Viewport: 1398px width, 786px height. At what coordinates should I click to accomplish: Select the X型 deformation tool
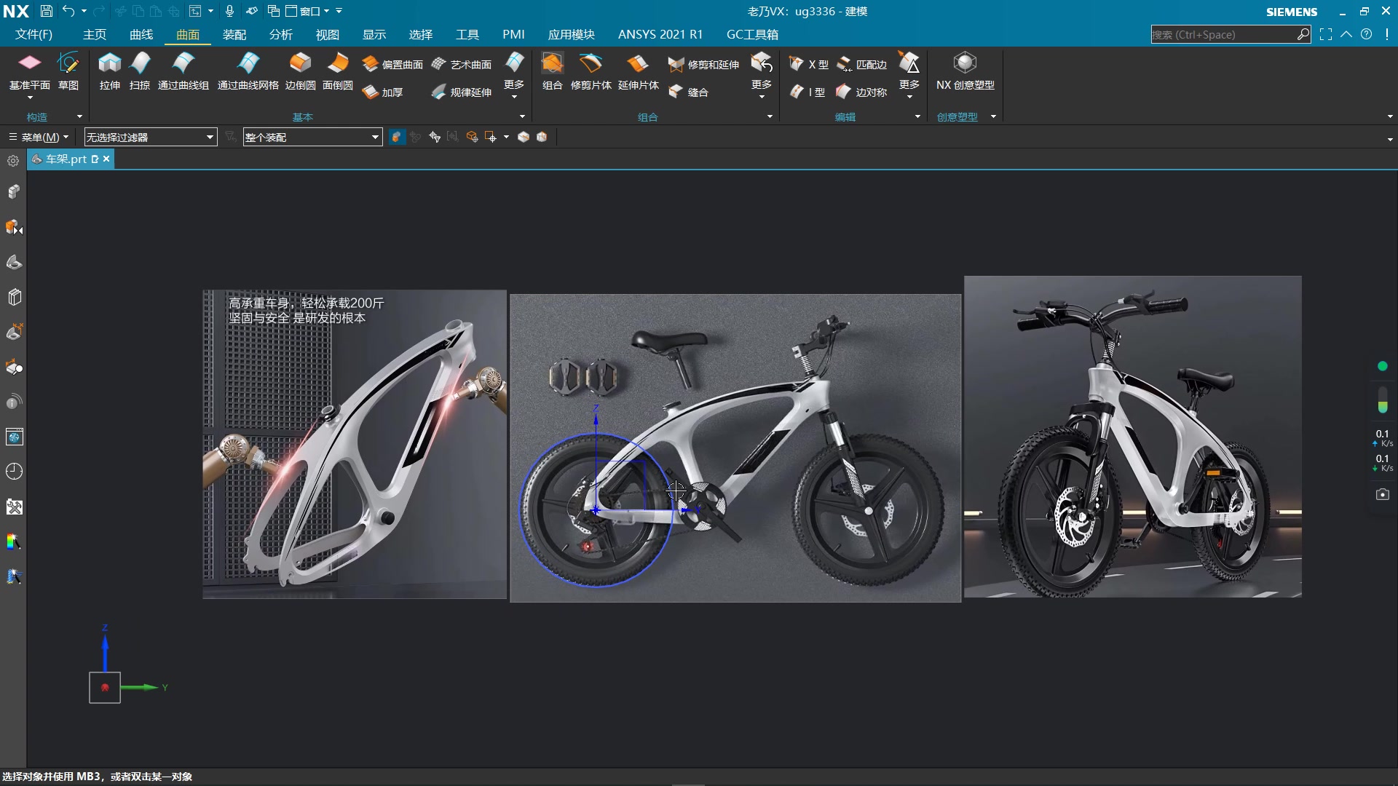pos(808,64)
